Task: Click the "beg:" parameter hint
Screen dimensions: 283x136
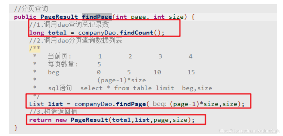Action: (160, 104)
